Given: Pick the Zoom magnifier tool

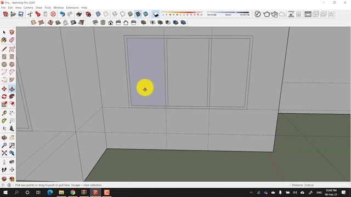Looking at the screenshot, I should pos(4,146).
